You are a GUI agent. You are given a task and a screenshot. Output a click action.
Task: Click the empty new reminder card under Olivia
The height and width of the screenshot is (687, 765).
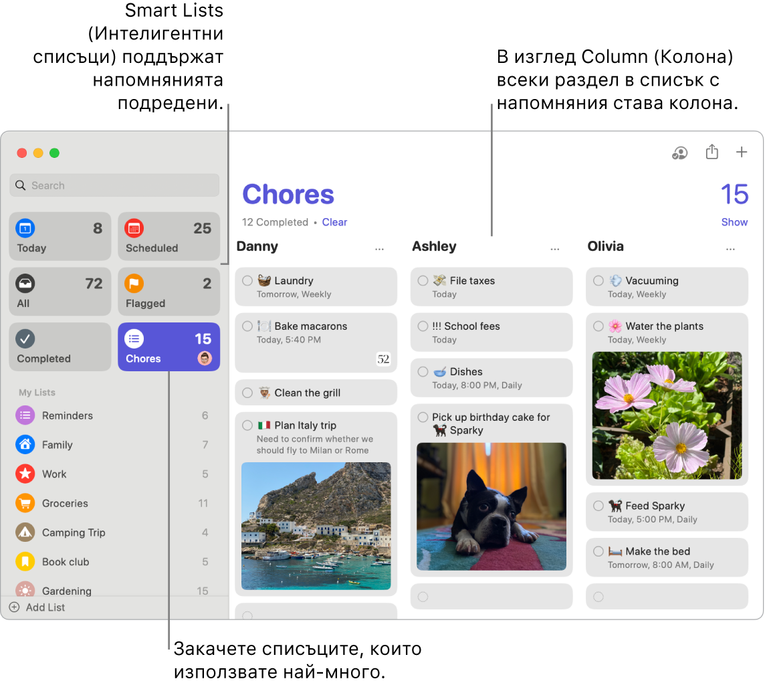[x=667, y=596]
